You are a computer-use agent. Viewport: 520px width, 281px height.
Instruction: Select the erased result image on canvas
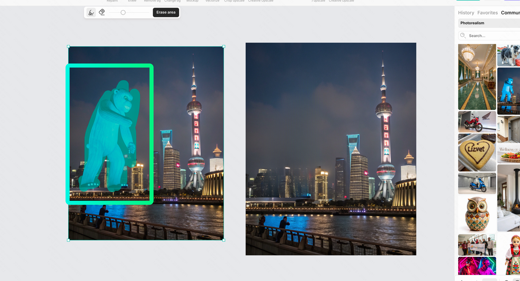(331, 149)
